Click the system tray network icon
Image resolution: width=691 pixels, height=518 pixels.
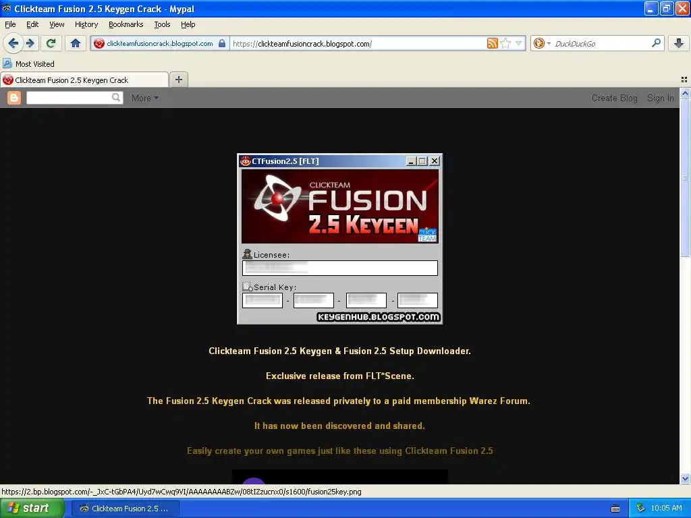(640, 508)
